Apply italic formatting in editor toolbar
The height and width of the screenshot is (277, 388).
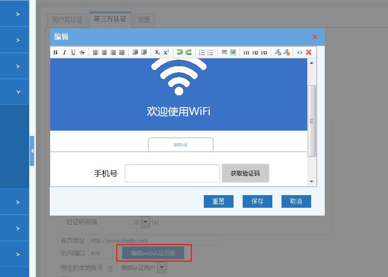(x=64, y=52)
